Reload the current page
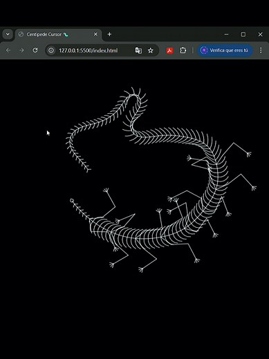Image resolution: width=269 pixels, height=359 pixels. pos(35,50)
